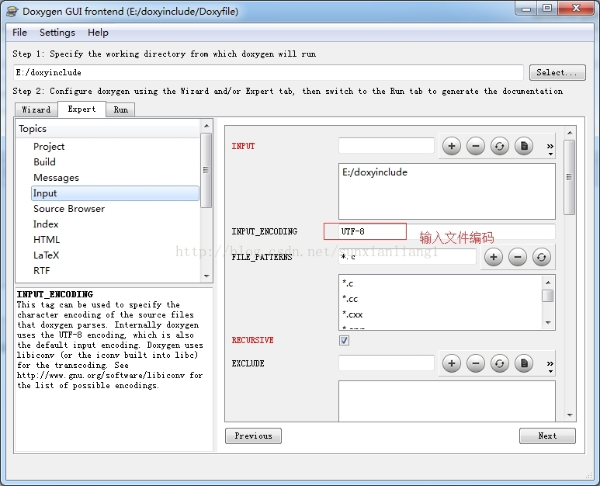Select Source Browser topic
This screenshot has width=600, height=486.
pos(69,209)
